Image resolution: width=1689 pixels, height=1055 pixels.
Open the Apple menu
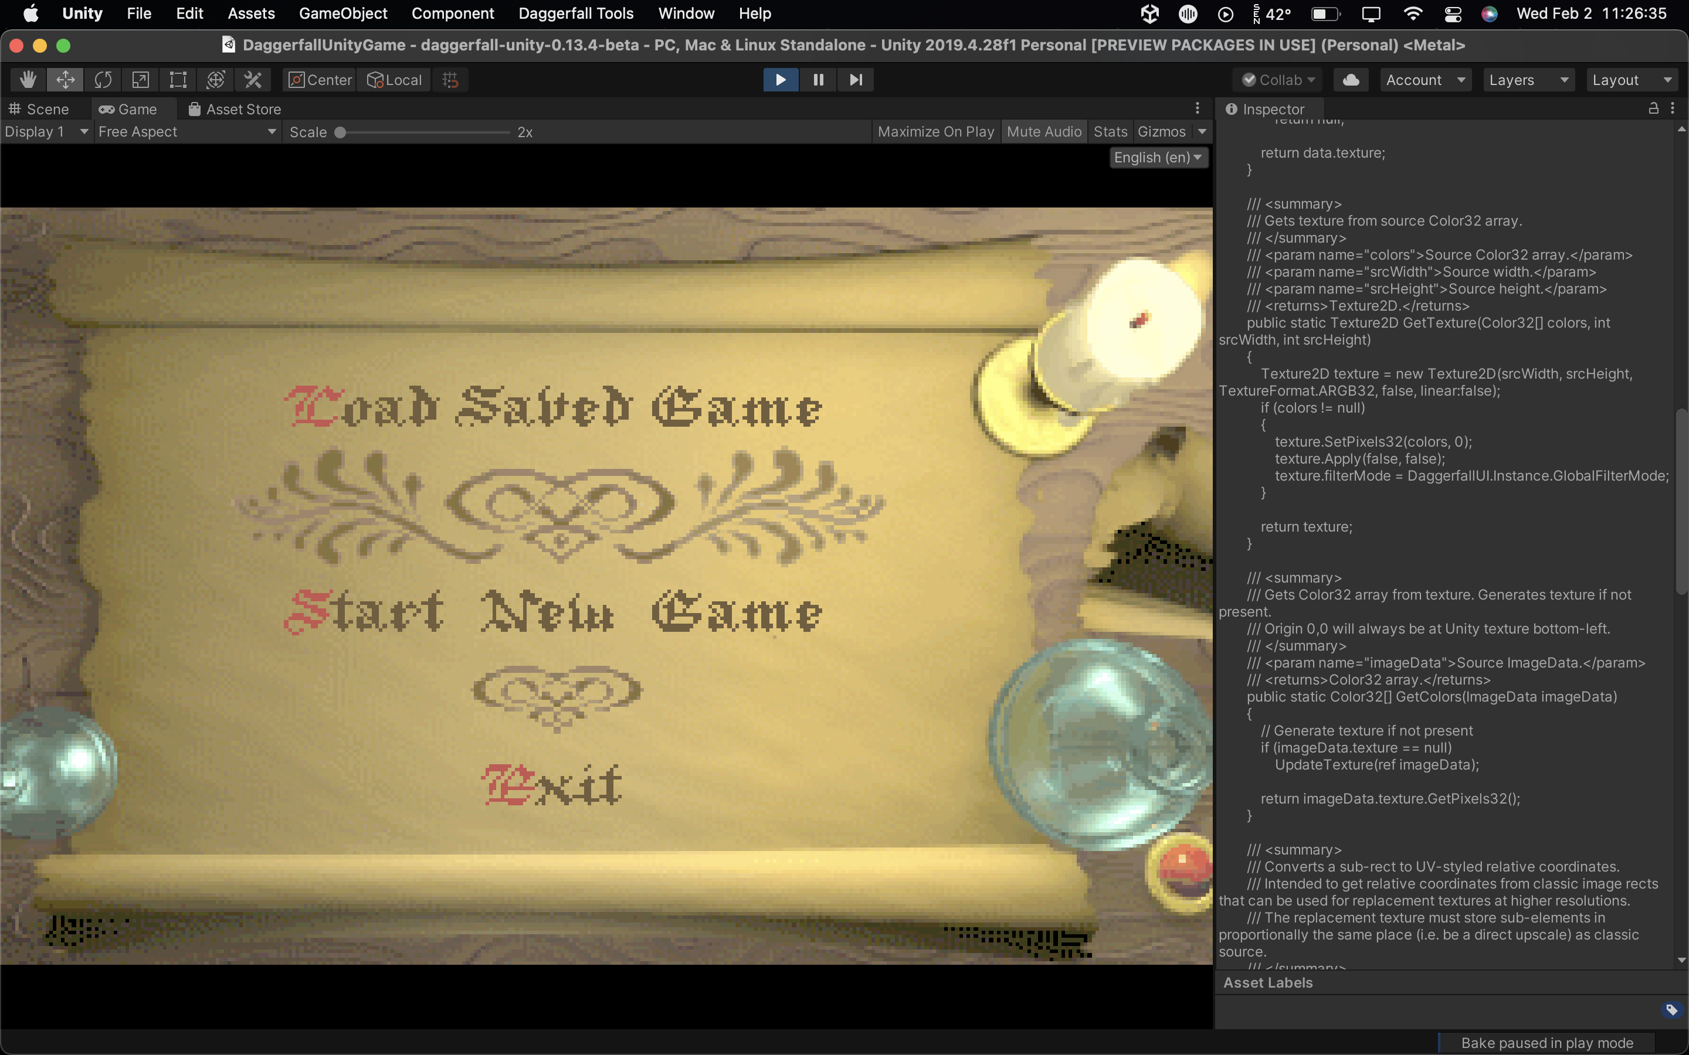pos(30,13)
